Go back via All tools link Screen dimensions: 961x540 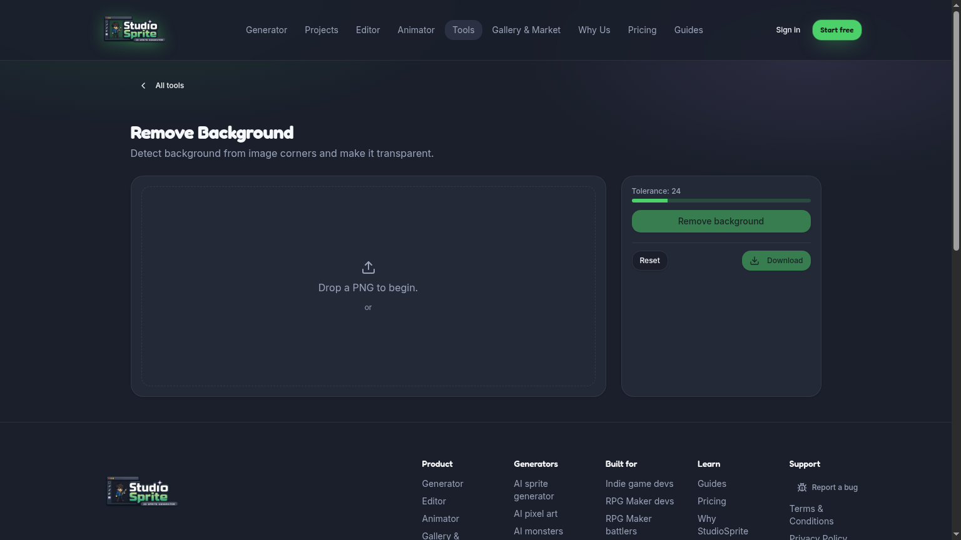click(x=162, y=86)
